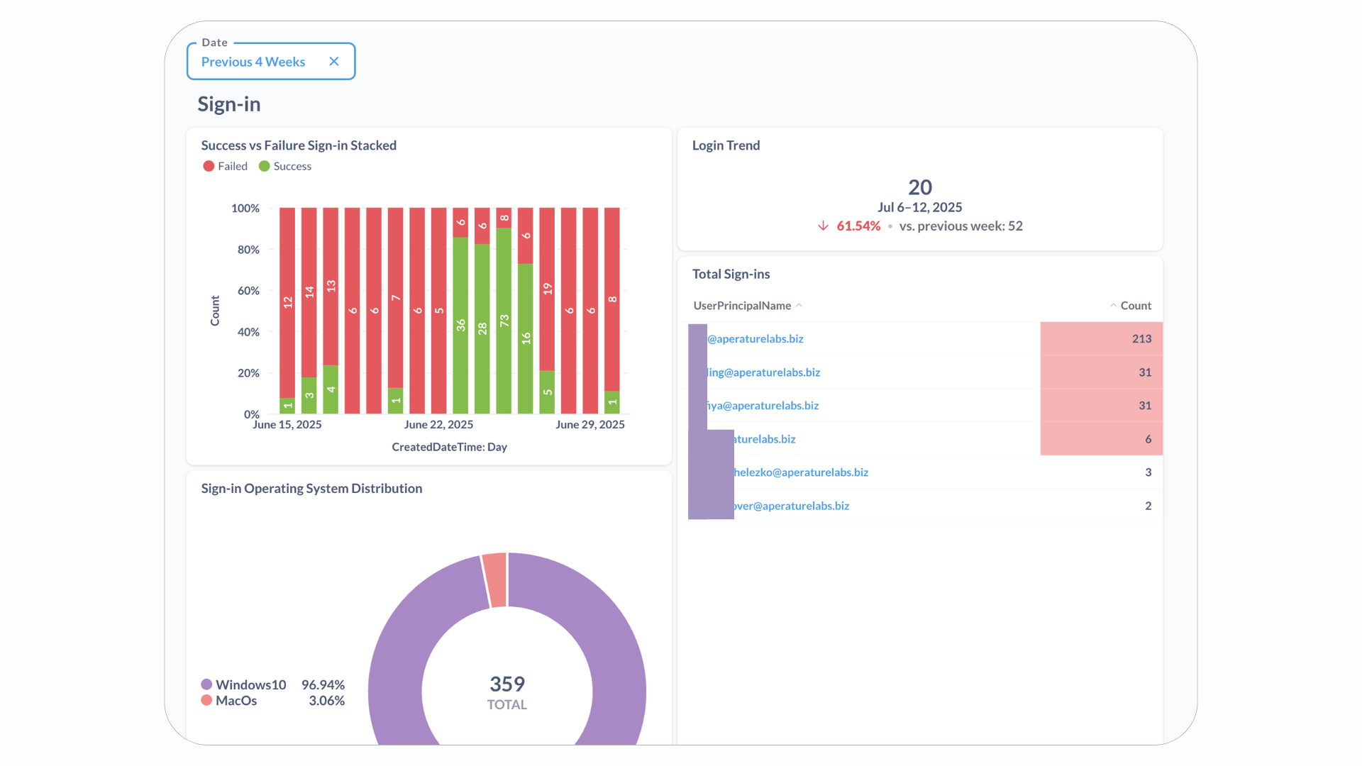
Task: Click the Sign-in section heading
Action: coord(229,104)
